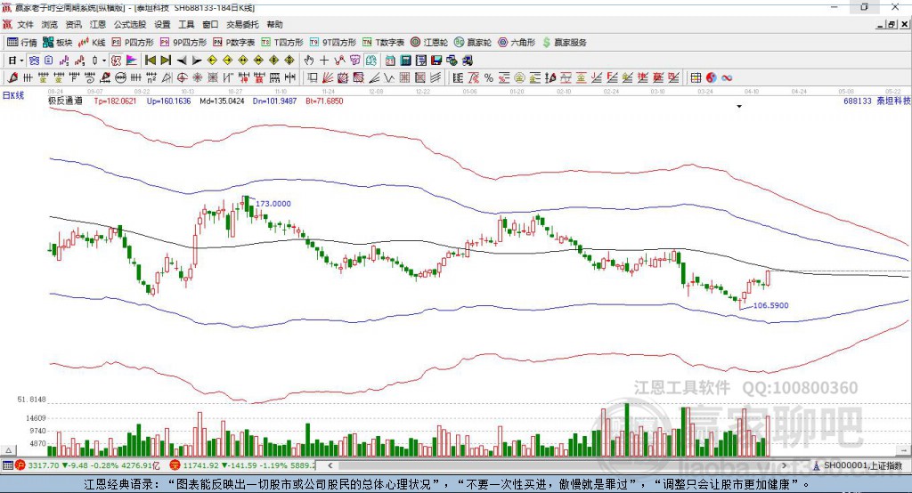The width and height of the screenshot is (912, 493).
Task: Select the circle-crosshair drawing tool
Action: (182, 77)
